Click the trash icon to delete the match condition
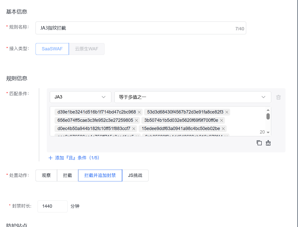 [x=278, y=97]
